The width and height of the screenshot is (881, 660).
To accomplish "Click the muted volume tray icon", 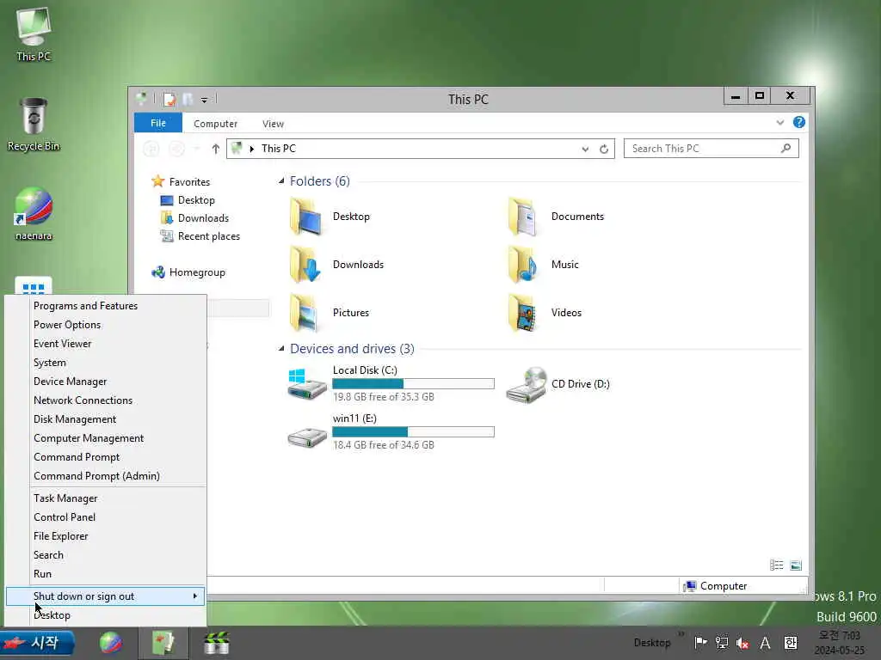I will (x=742, y=643).
